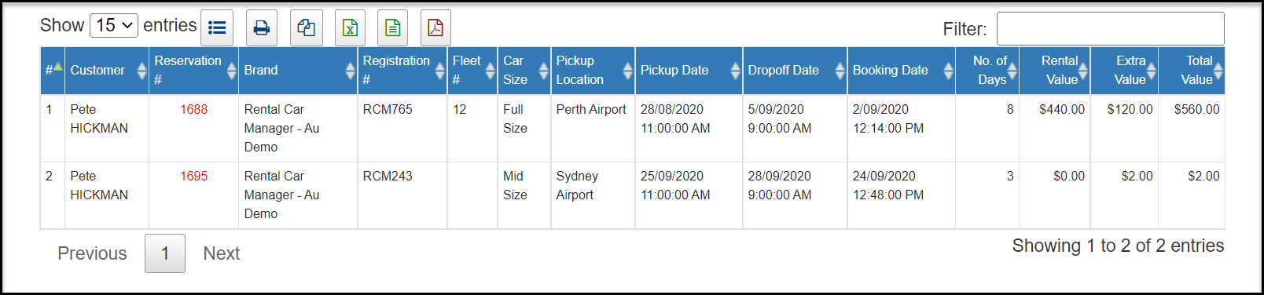Open column visibility list icon
Screen dimensions: 1264x295
click(x=217, y=28)
